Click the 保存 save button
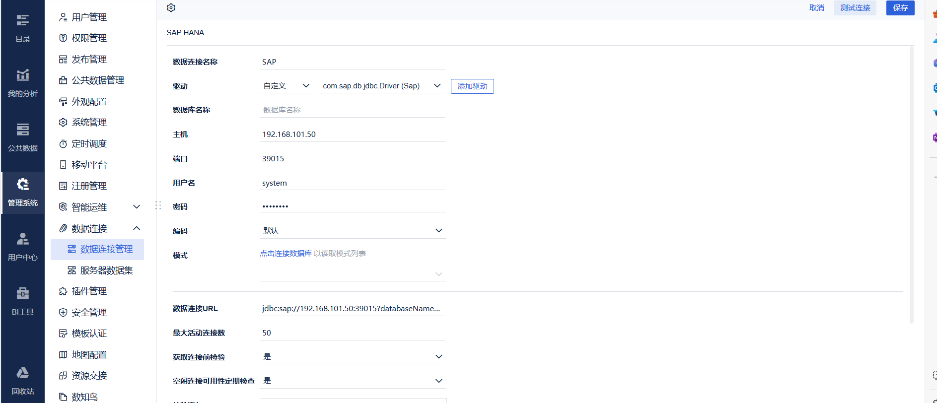Viewport: 937px width, 403px height. (900, 8)
